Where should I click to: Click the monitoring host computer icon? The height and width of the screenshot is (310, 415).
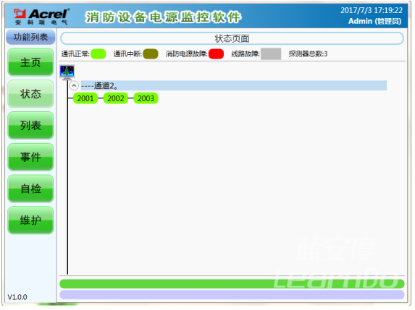coord(67,72)
